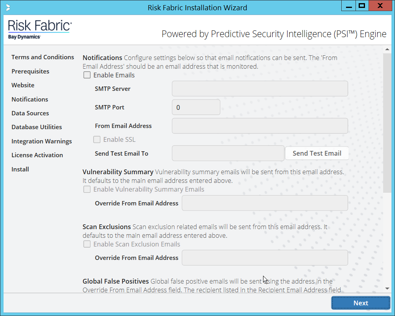The height and width of the screenshot is (316, 395).
Task: Check Enable Vulnerability Summary Emails
Action: pos(87,189)
